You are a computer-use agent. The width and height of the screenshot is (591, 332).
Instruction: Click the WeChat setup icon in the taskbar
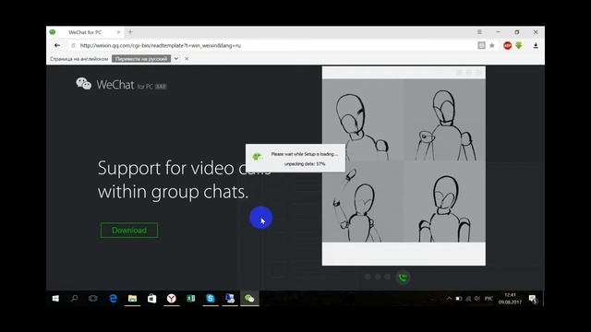tap(249, 299)
